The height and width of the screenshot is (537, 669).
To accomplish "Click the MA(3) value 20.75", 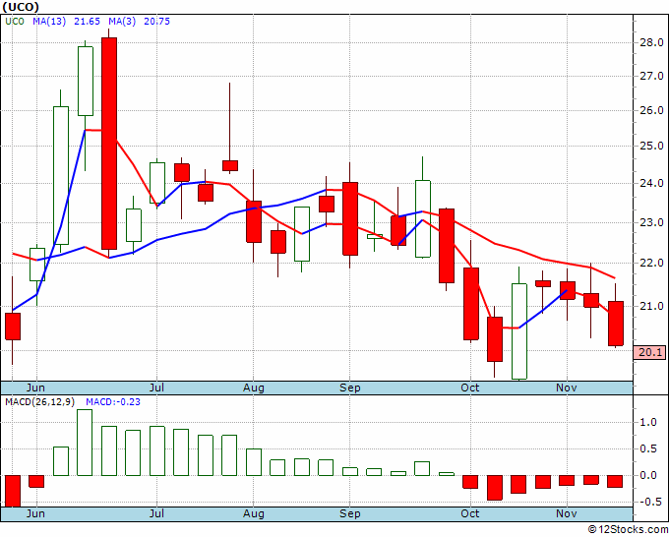I will point(156,22).
